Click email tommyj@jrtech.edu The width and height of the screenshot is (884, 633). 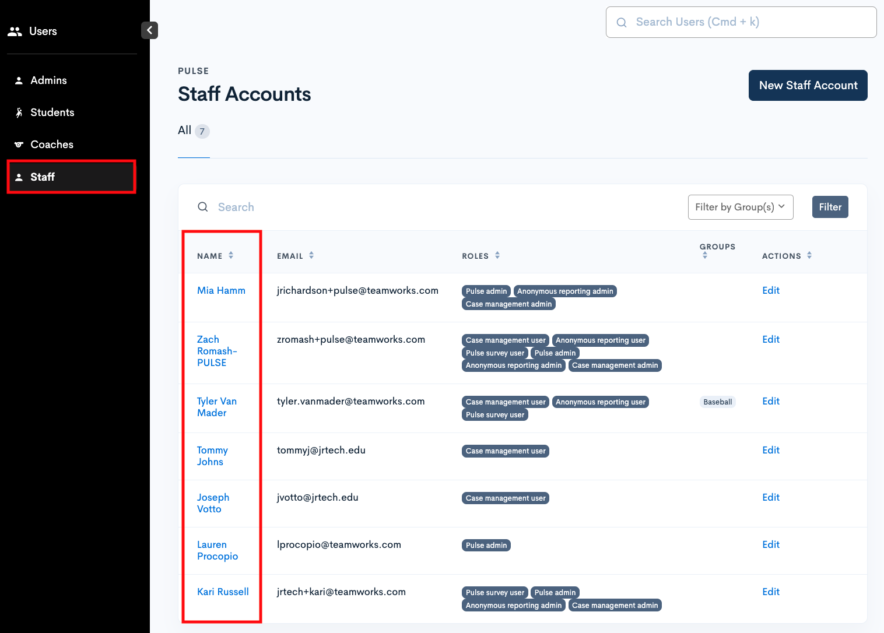coord(321,450)
